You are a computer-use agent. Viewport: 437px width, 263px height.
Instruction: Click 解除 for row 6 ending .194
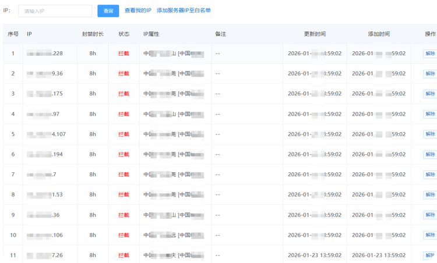(429, 155)
